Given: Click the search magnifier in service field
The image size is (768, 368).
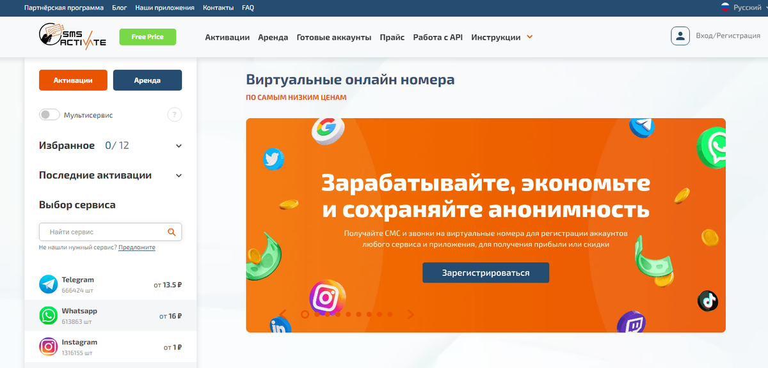Looking at the screenshot, I should pyautogui.click(x=172, y=232).
